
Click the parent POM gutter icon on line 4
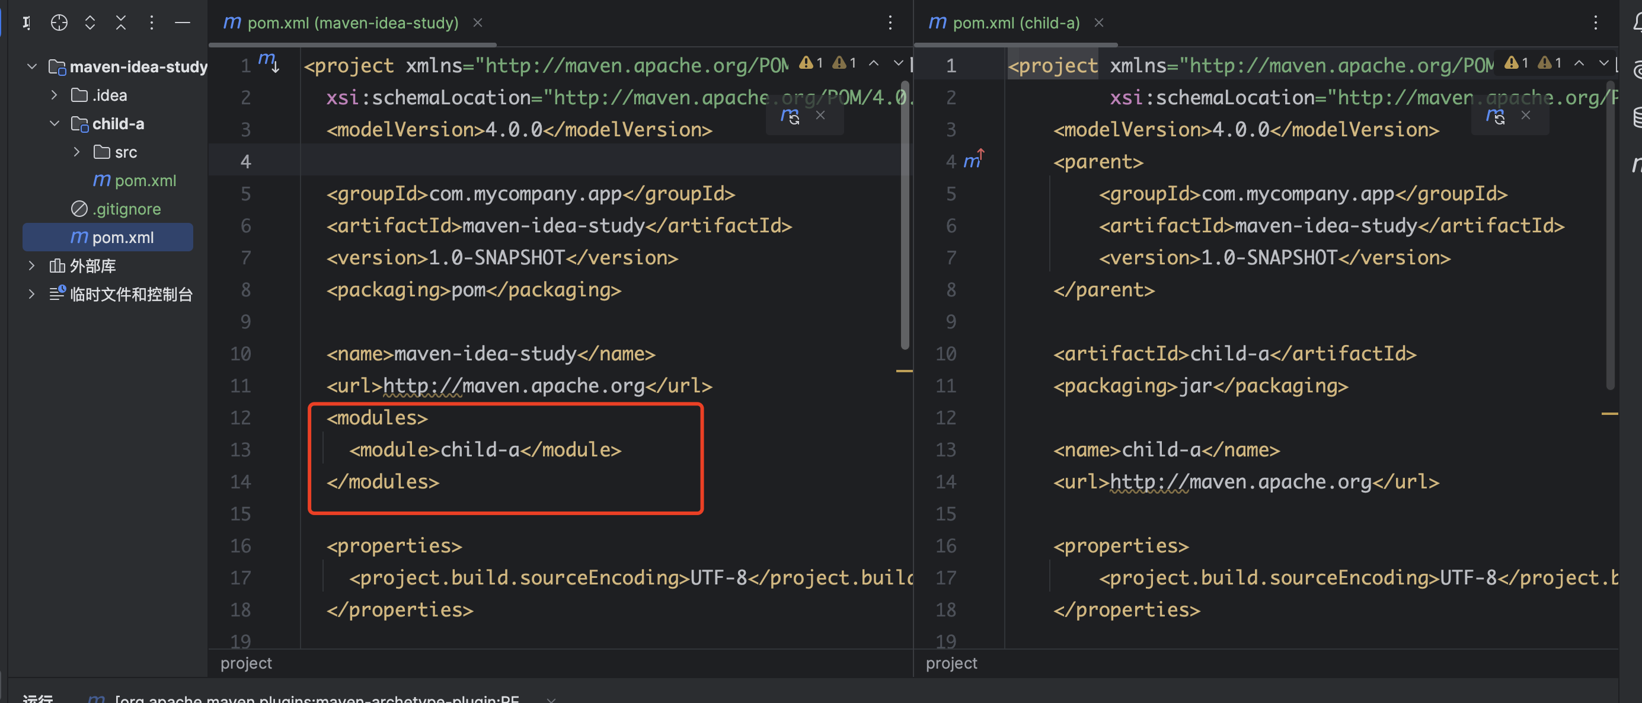pyautogui.click(x=973, y=160)
